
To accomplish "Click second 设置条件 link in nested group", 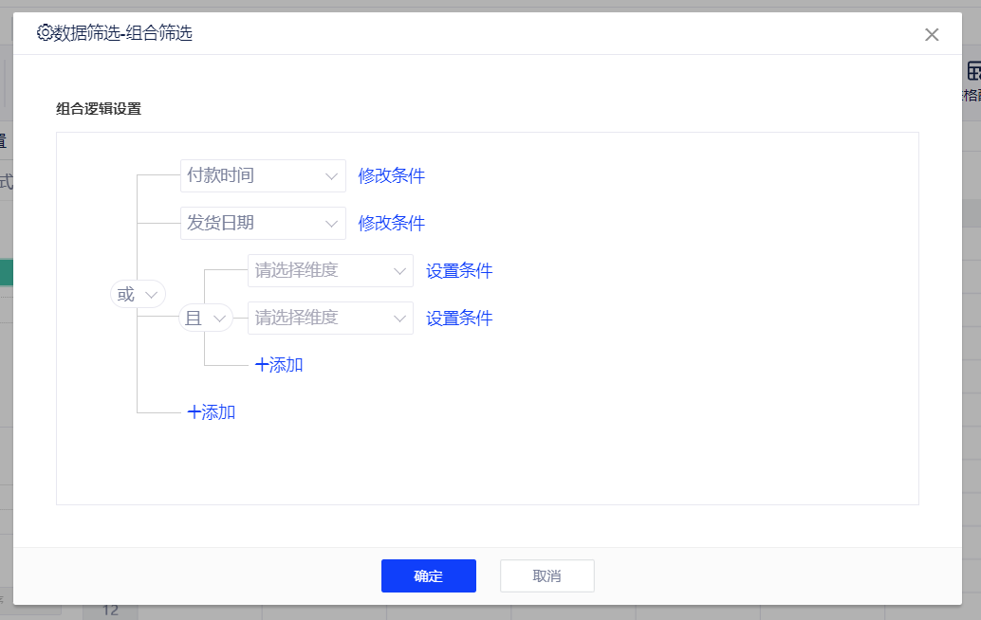I will (459, 319).
